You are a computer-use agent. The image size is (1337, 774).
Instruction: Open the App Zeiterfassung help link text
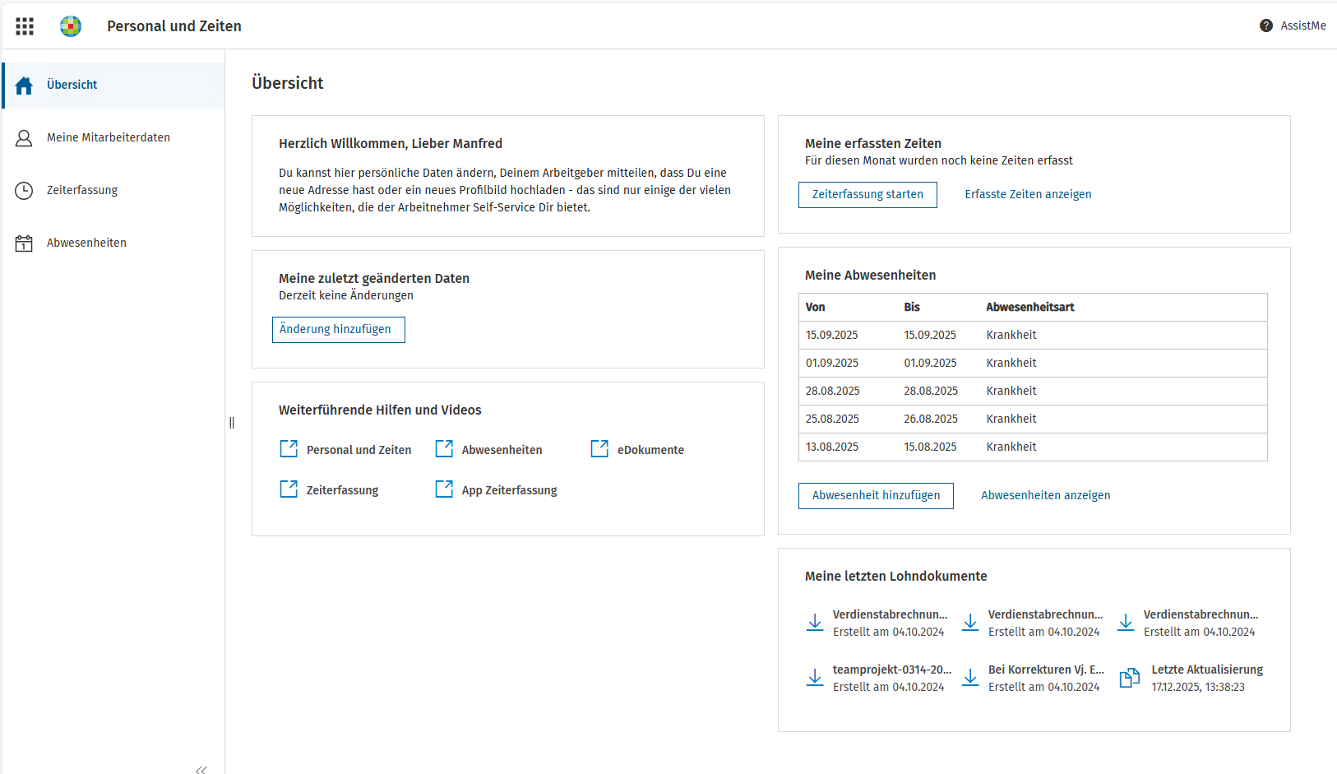tap(509, 490)
